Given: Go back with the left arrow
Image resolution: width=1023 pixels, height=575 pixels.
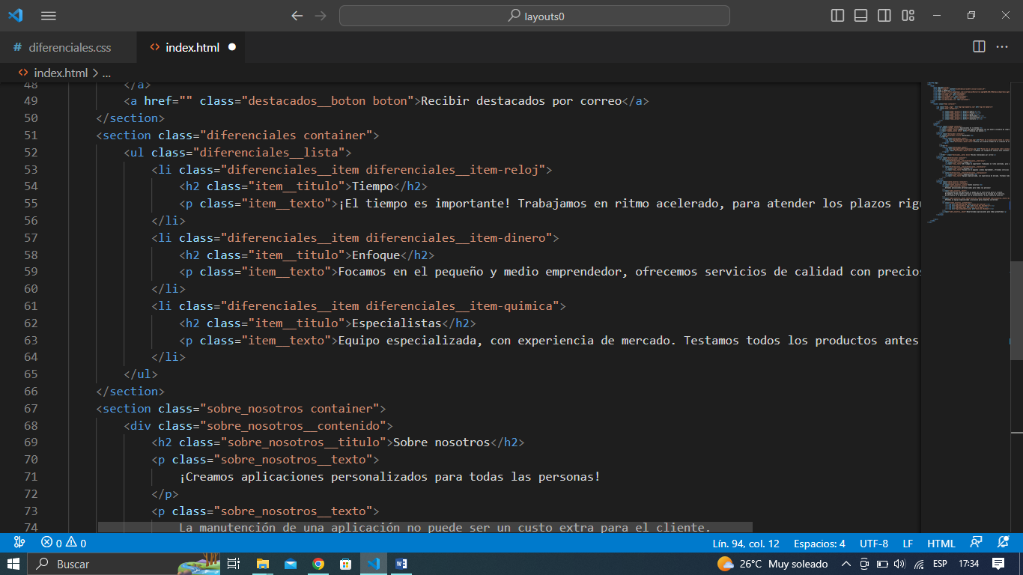Looking at the screenshot, I should (297, 16).
